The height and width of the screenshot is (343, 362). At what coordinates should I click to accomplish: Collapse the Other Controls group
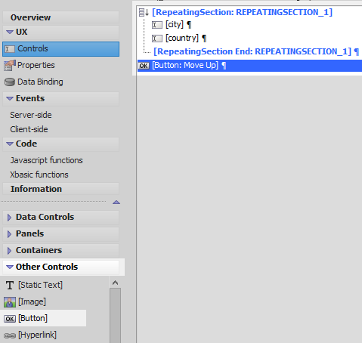10,267
